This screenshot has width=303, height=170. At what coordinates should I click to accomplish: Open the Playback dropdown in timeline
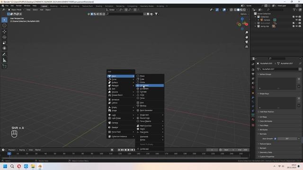pyautogui.click(x=13, y=150)
